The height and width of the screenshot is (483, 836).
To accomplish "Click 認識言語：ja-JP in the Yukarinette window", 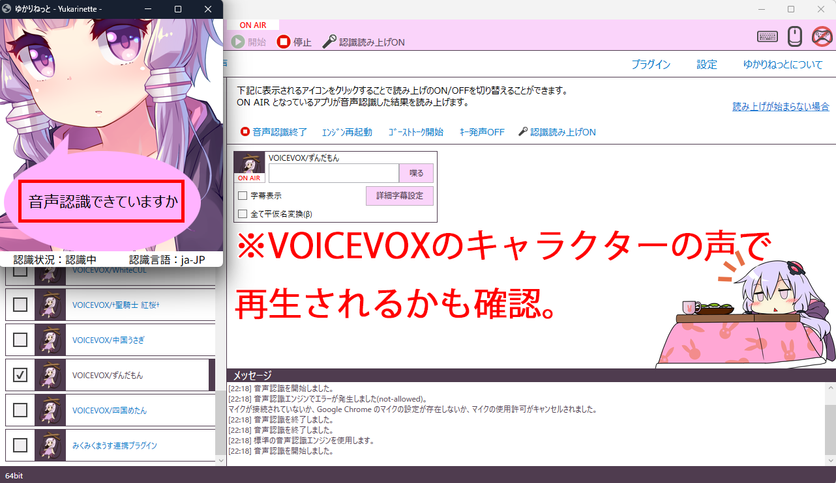I will point(167,259).
